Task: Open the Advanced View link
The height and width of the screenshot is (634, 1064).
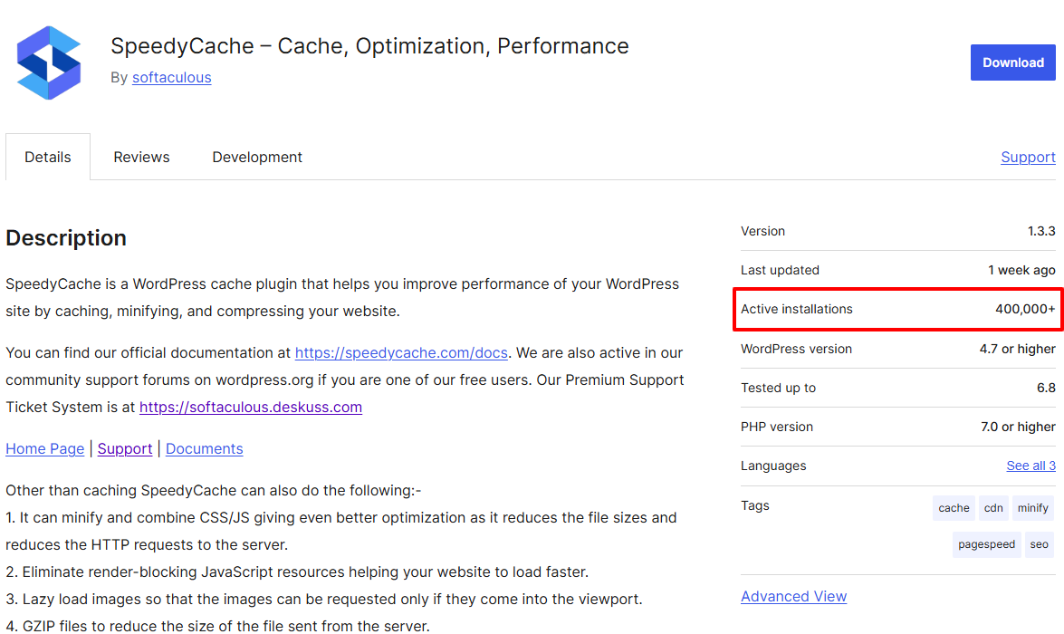Action: coord(793,597)
